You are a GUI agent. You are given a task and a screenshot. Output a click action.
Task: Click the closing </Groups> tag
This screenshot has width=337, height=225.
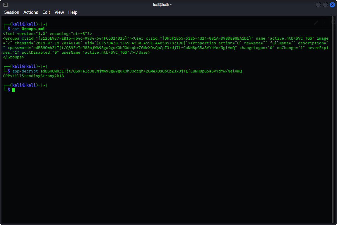13,57
